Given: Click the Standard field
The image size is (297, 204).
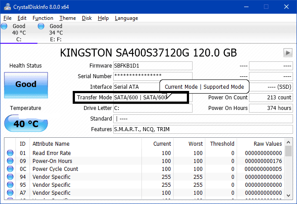Looking at the screenshot, I should (203, 119).
